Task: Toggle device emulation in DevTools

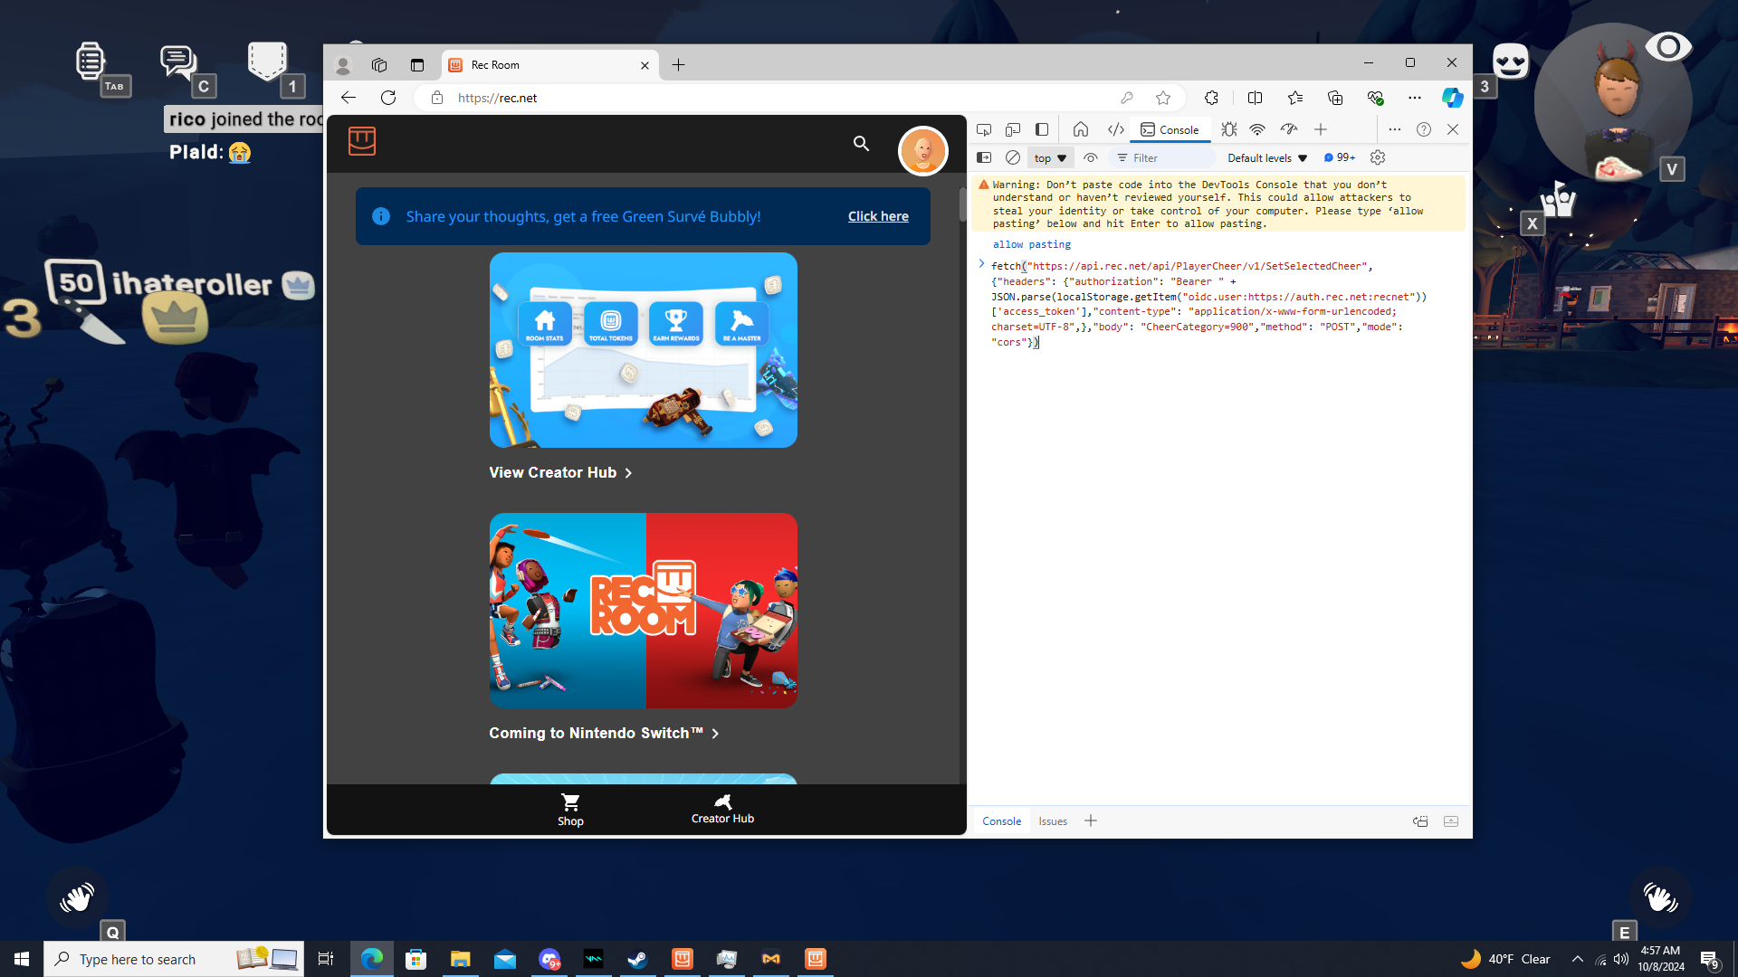Action: pos(1013,129)
